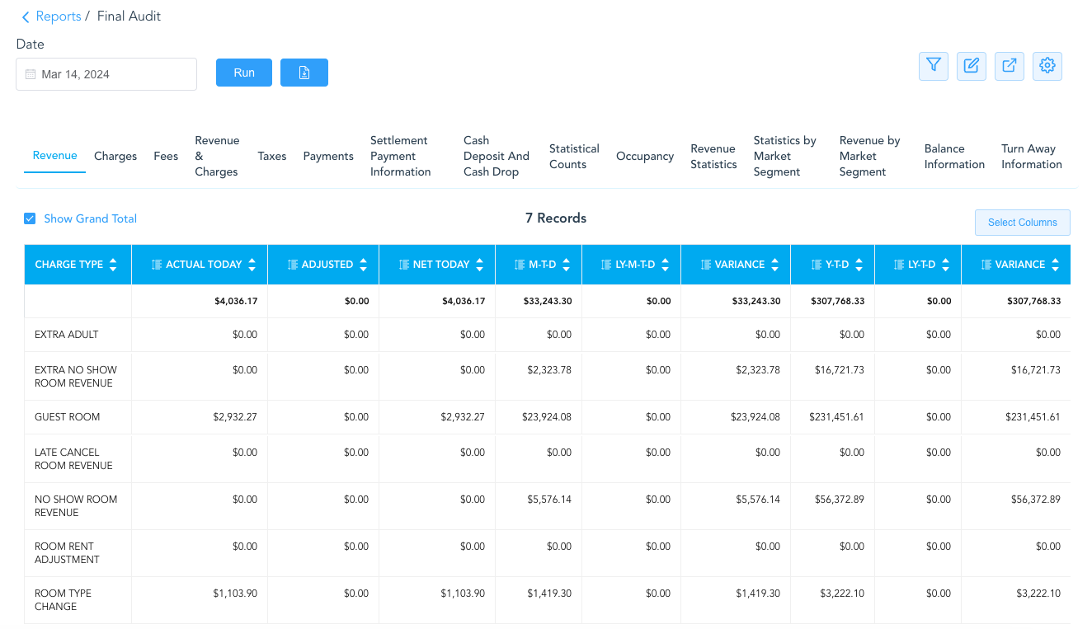Open report in new window icon
The width and height of the screenshot is (1092, 629).
[1010, 66]
